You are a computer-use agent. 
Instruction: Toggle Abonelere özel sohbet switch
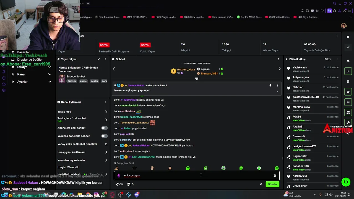[105, 128]
